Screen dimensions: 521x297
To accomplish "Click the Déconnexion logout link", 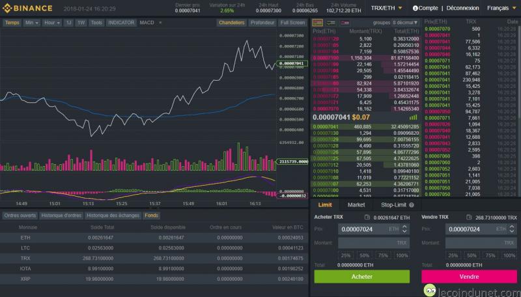I will [462, 8].
